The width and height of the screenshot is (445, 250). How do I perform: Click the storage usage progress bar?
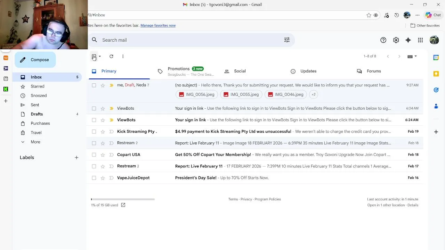point(123,199)
